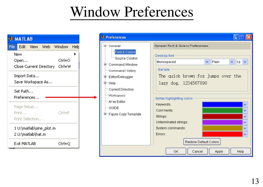The width and height of the screenshot is (263, 187).
Task: Select Command History tree item
Action: [x=122, y=71]
